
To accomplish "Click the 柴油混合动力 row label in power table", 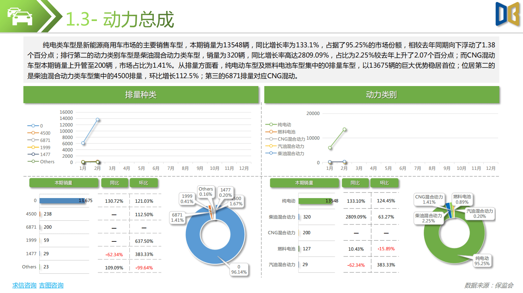I will 282,217.
